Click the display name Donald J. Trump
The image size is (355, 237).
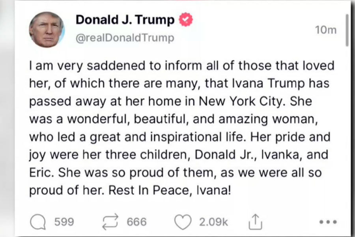(x=125, y=20)
